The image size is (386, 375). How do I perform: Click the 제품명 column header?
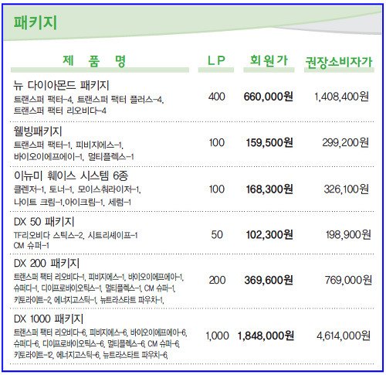[94, 61]
